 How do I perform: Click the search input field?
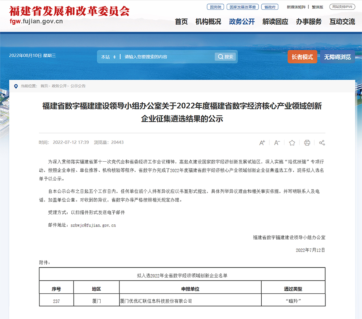coord(168,57)
